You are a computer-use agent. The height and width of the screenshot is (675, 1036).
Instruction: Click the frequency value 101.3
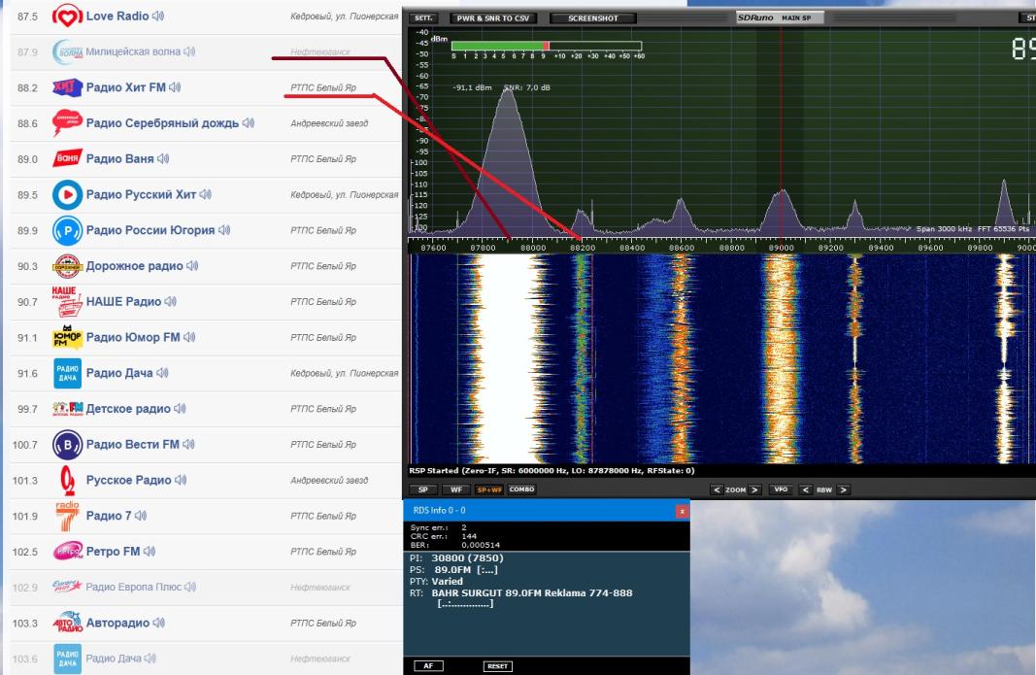[x=25, y=480]
